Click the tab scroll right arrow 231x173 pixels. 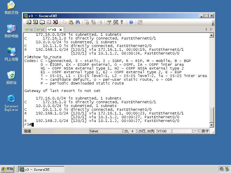[x=211, y=29]
